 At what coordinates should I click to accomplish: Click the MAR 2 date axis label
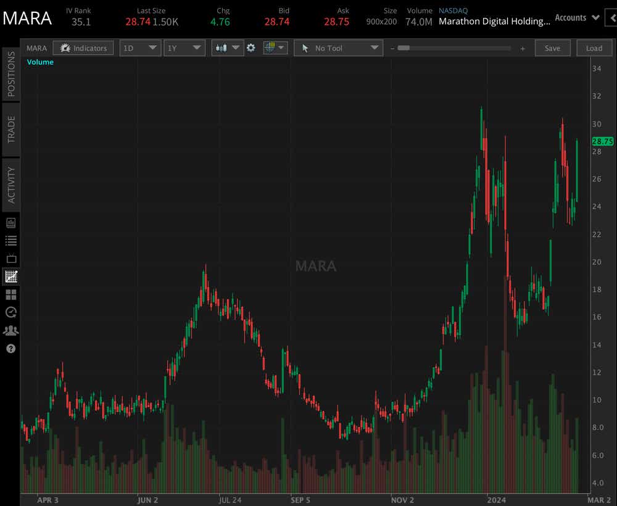coord(599,500)
